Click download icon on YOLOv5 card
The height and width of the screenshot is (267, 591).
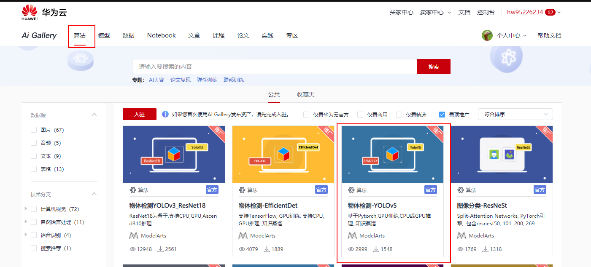[376, 249]
